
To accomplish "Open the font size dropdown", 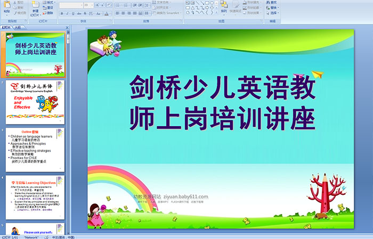I will point(92,5).
